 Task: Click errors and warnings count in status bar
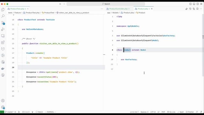(26, 112)
